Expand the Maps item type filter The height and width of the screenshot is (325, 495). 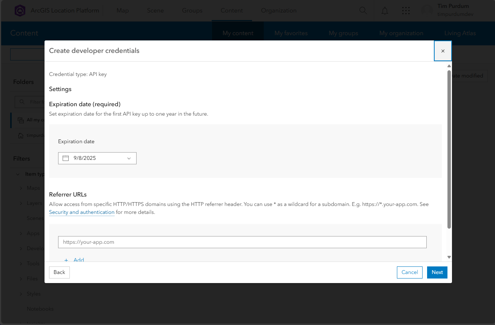tap(21, 188)
